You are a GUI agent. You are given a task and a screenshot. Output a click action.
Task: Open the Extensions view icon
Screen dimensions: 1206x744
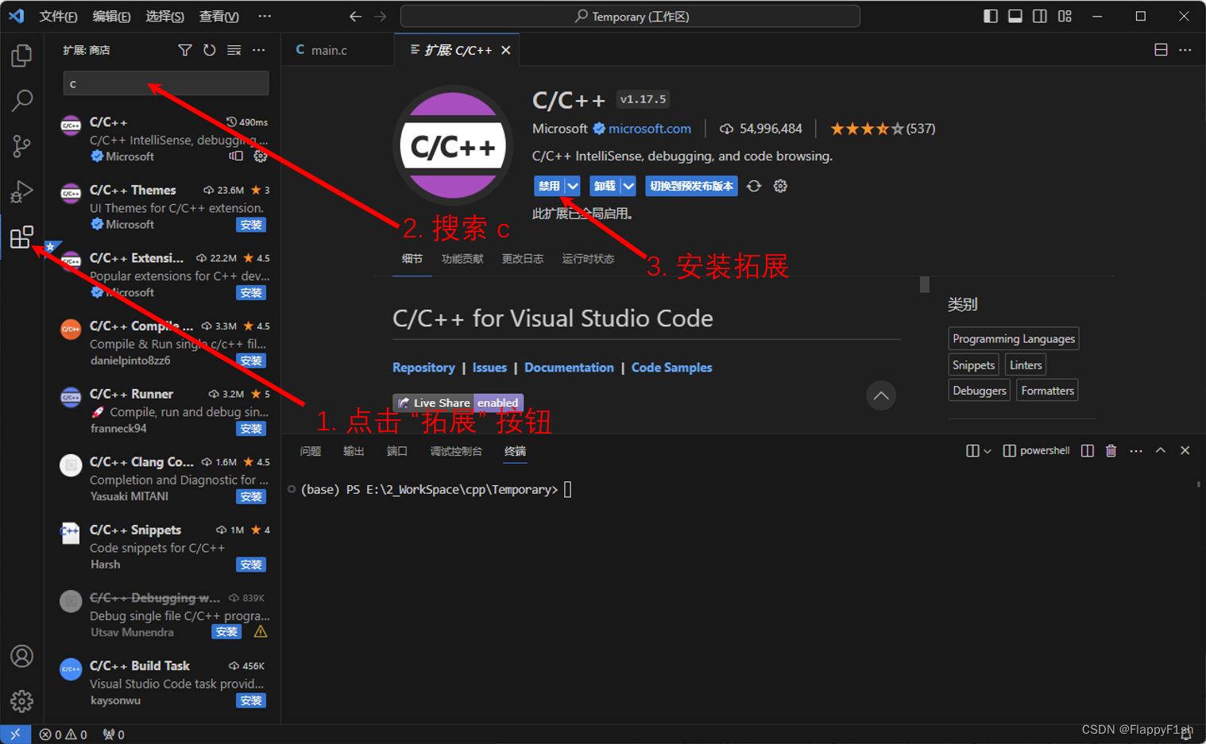coord(21,237)
